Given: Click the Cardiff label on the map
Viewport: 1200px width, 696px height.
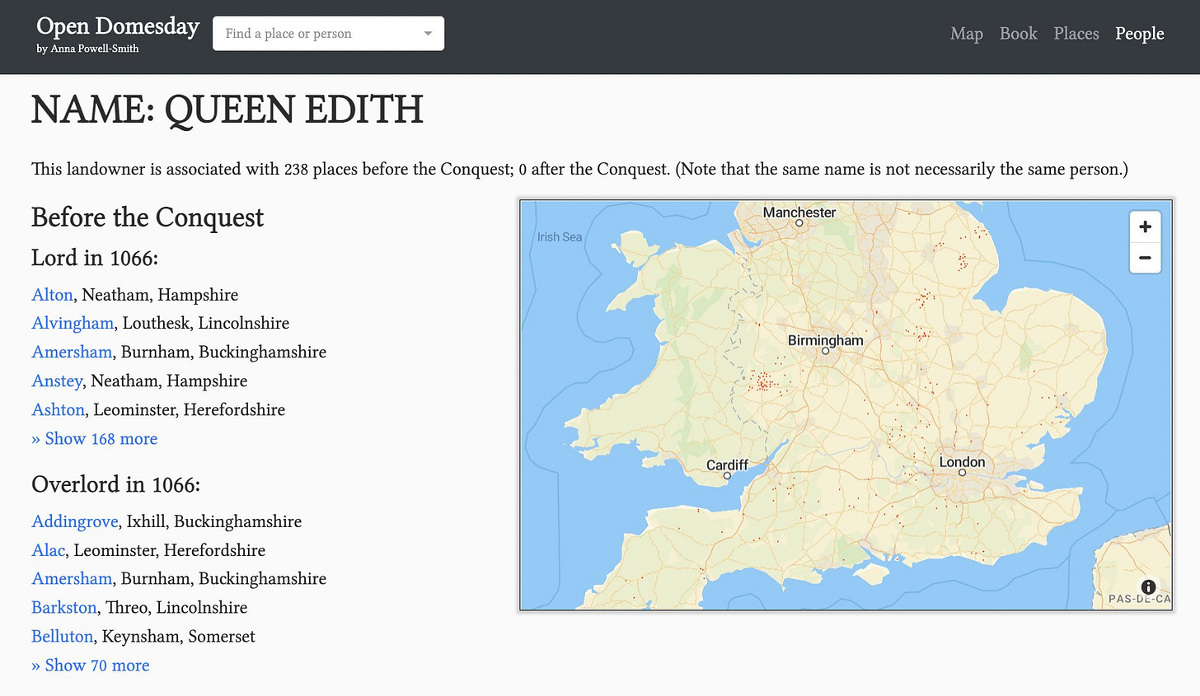Looking at the screenshot, I should pos(727,465).
